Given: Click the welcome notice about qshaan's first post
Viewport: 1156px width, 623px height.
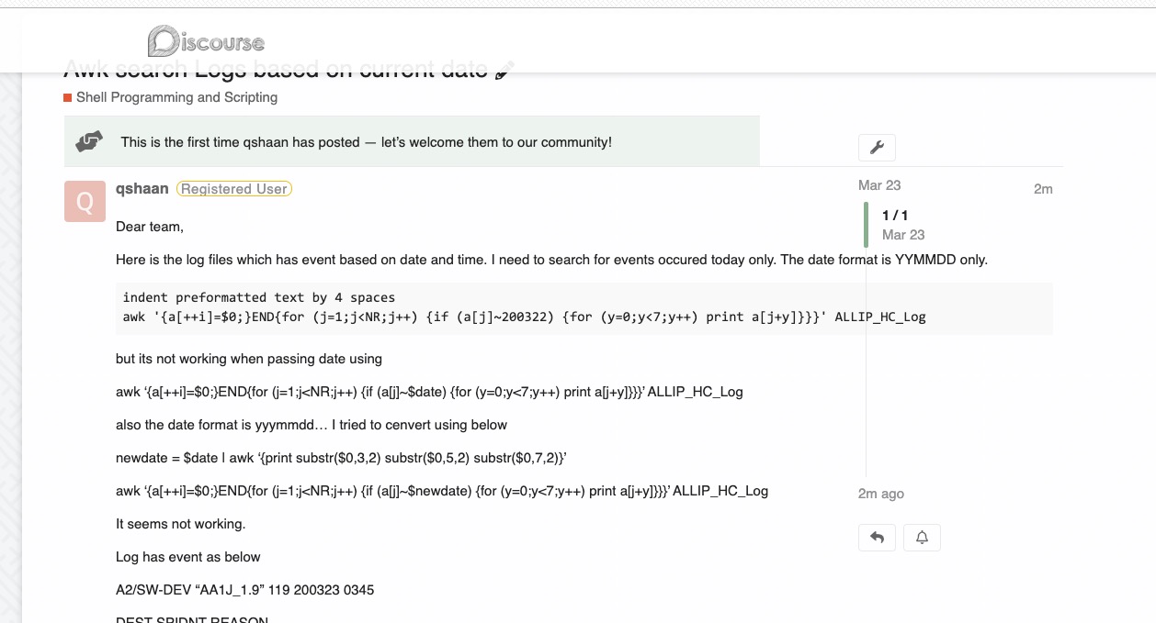Looking at the screenshot, I should point(366,142).
